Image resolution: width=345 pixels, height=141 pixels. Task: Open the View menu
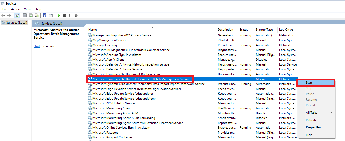pyautogui.click(x=27, y=9)
